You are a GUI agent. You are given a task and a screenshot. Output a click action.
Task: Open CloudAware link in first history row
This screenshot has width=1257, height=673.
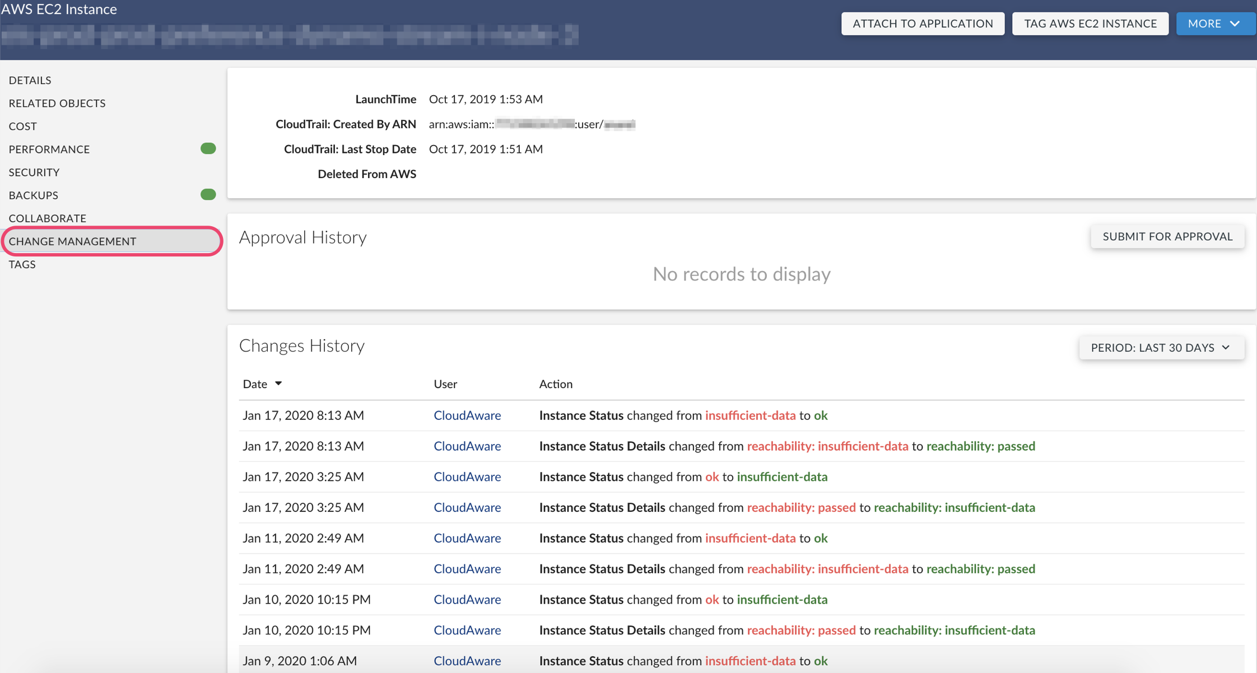(467, 415)
